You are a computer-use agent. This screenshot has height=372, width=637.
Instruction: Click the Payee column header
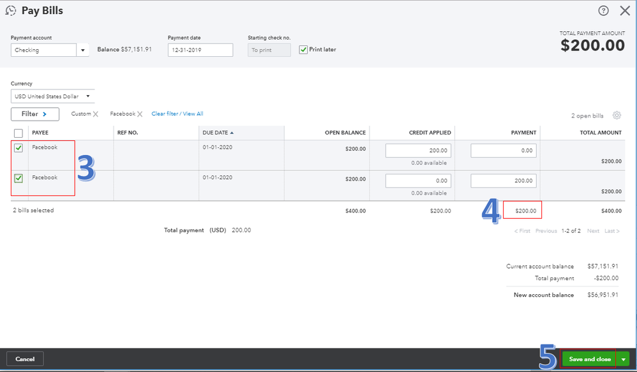(x=40, y=133)
